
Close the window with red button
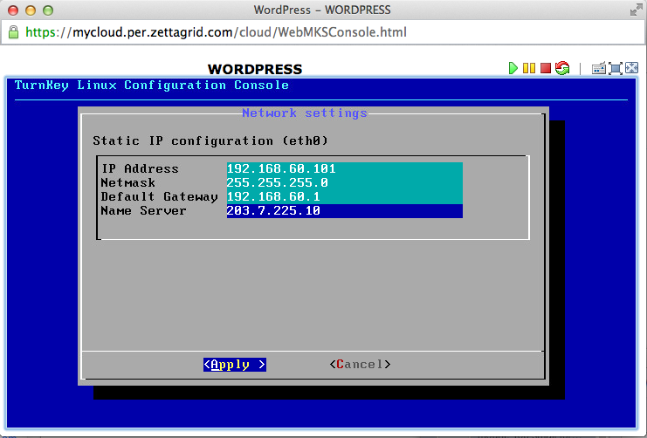point(13,10)
